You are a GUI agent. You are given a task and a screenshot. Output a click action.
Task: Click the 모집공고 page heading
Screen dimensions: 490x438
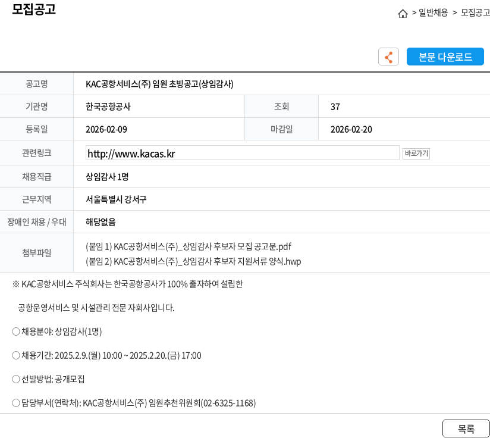click(x=34, y=9)
